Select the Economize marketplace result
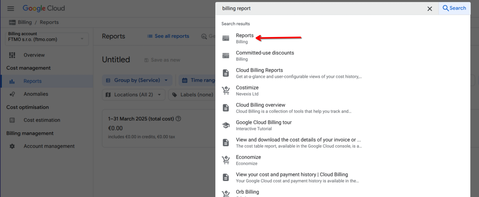 (248, 160)
